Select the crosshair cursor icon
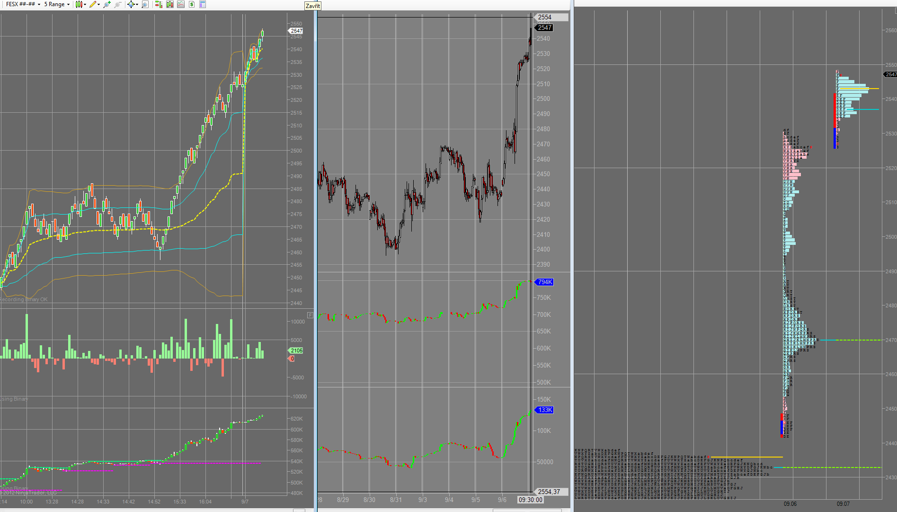The width and height of the screenshot is (897, 512). point(131,4)
